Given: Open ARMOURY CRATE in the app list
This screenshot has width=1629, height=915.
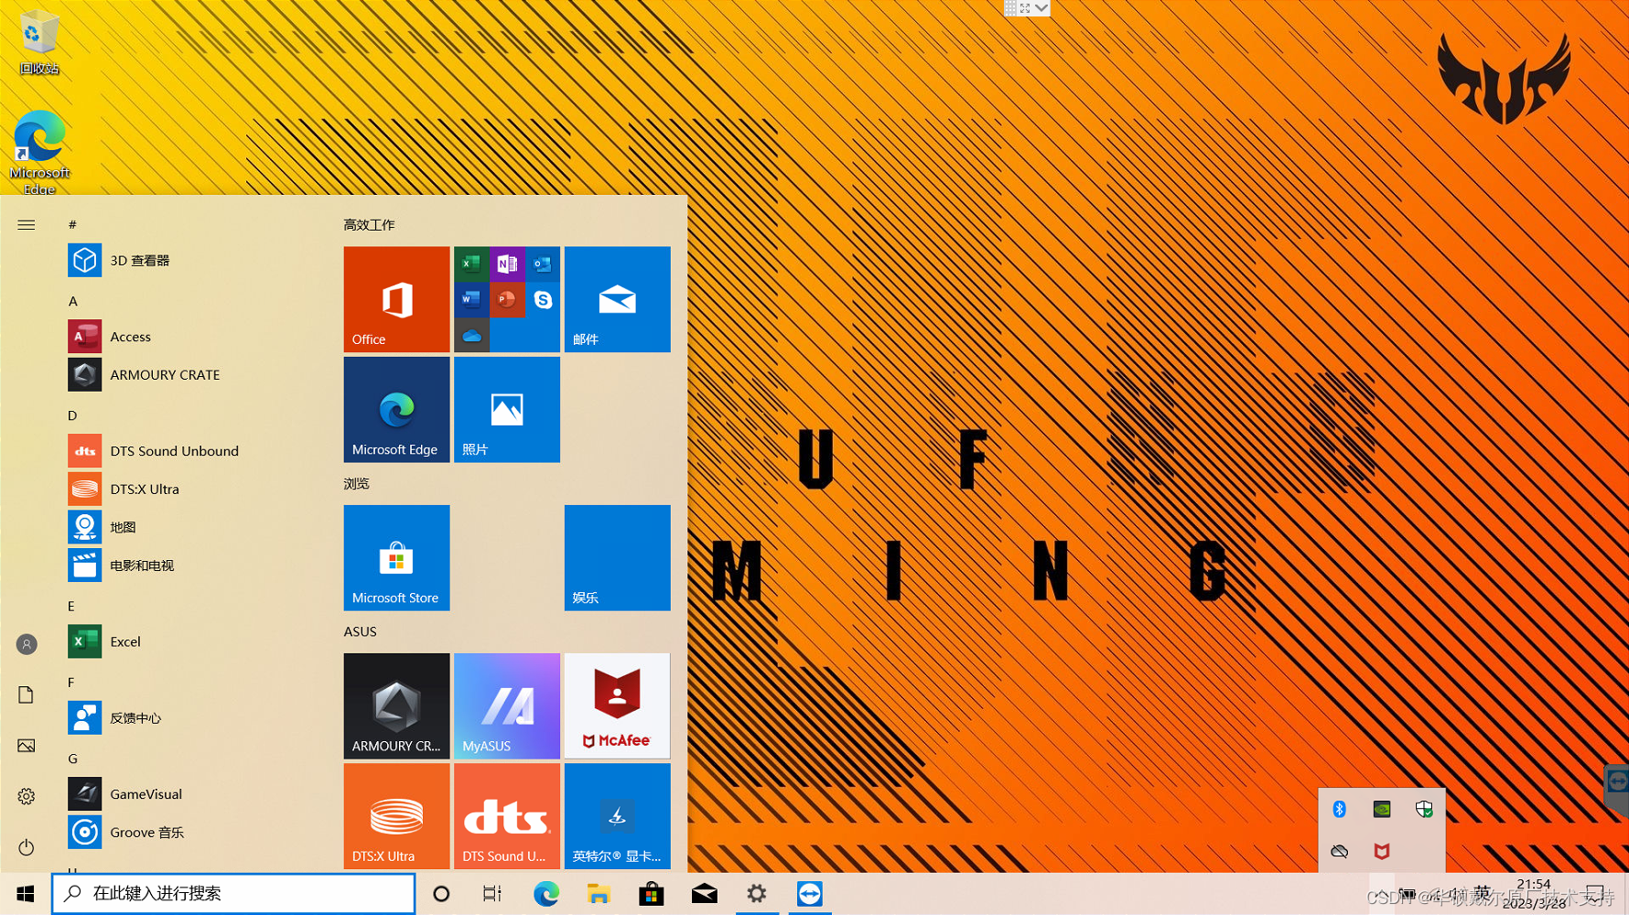Looking at the screenshot, I should 192,375.
